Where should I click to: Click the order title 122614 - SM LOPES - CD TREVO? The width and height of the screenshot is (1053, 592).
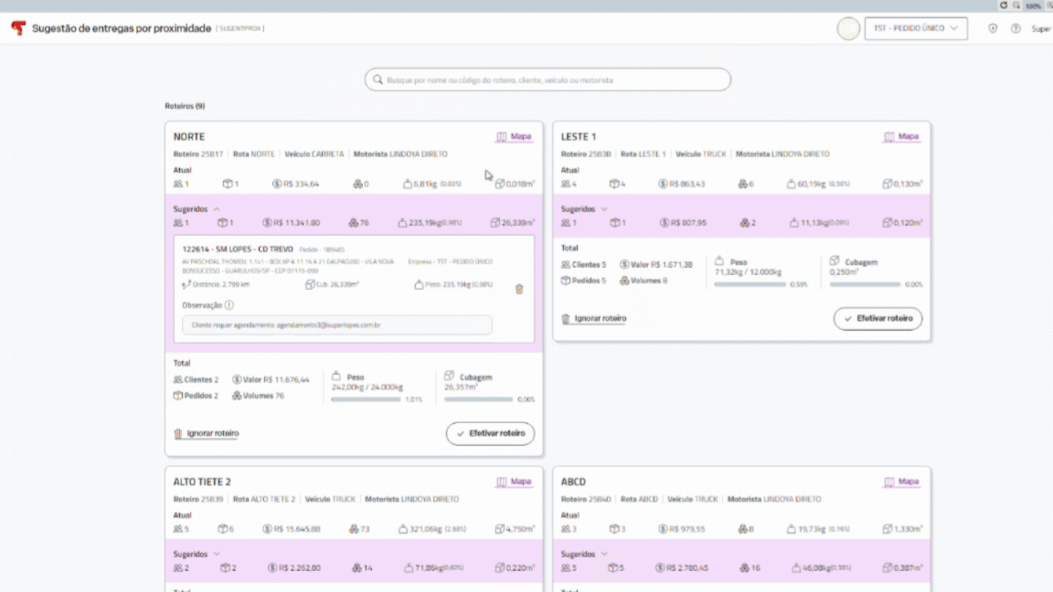[x=237, y=249]
